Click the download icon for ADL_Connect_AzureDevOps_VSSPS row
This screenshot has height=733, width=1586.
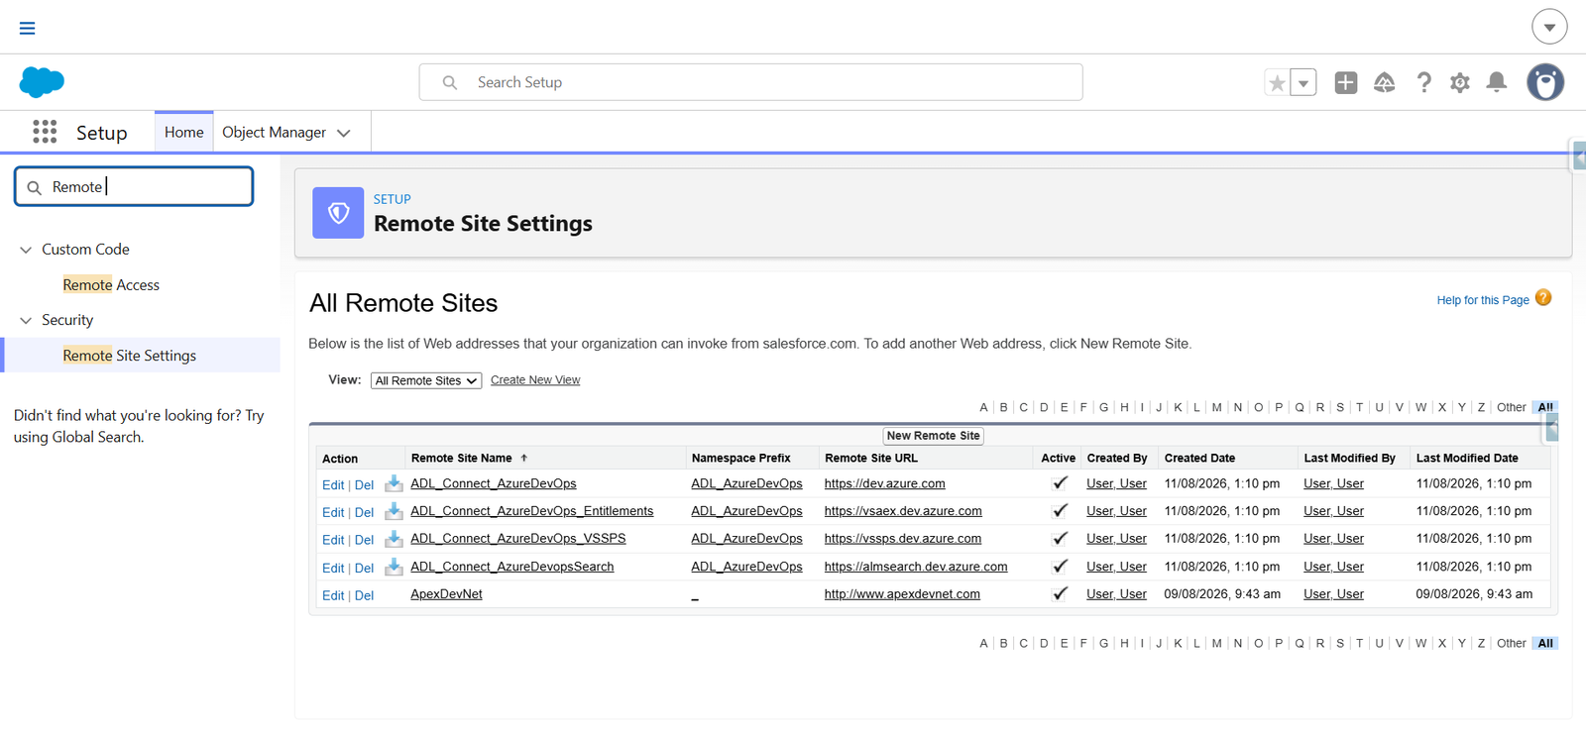click(x=394, y=539)
